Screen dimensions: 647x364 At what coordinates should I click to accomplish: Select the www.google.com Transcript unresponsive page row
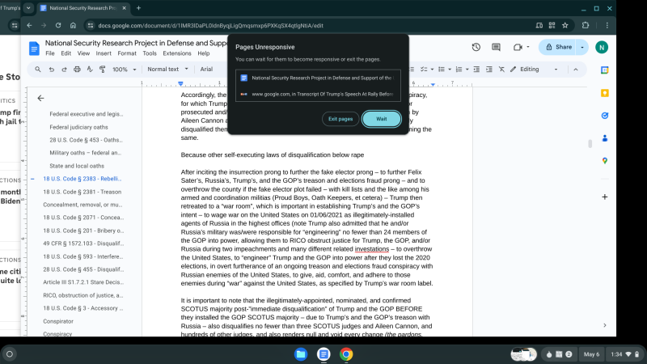click(x=318, y=94)
